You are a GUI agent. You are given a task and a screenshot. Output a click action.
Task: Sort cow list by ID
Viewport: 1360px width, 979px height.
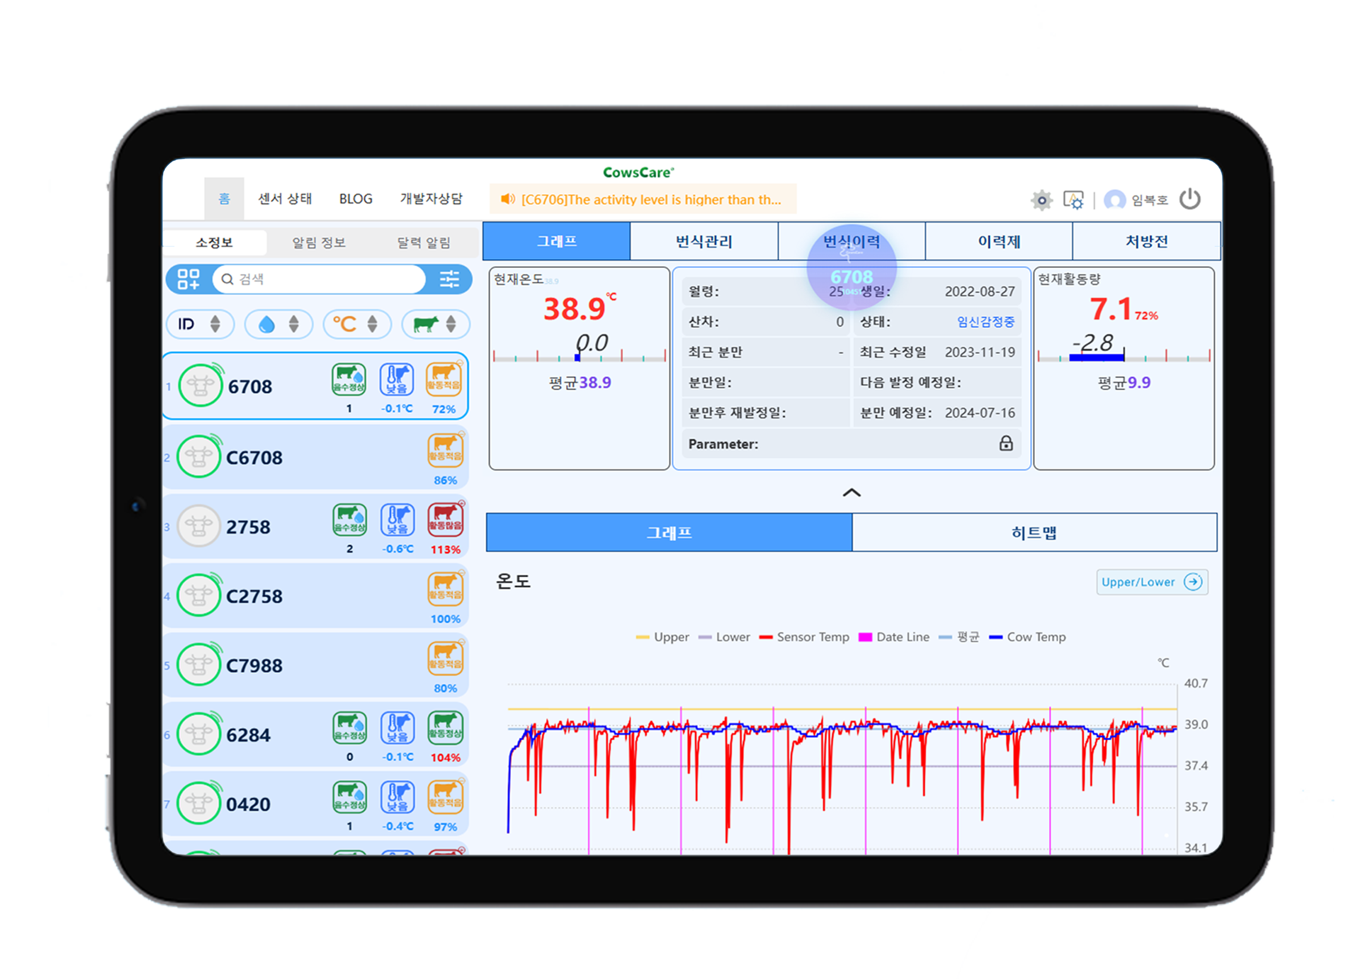199,325
